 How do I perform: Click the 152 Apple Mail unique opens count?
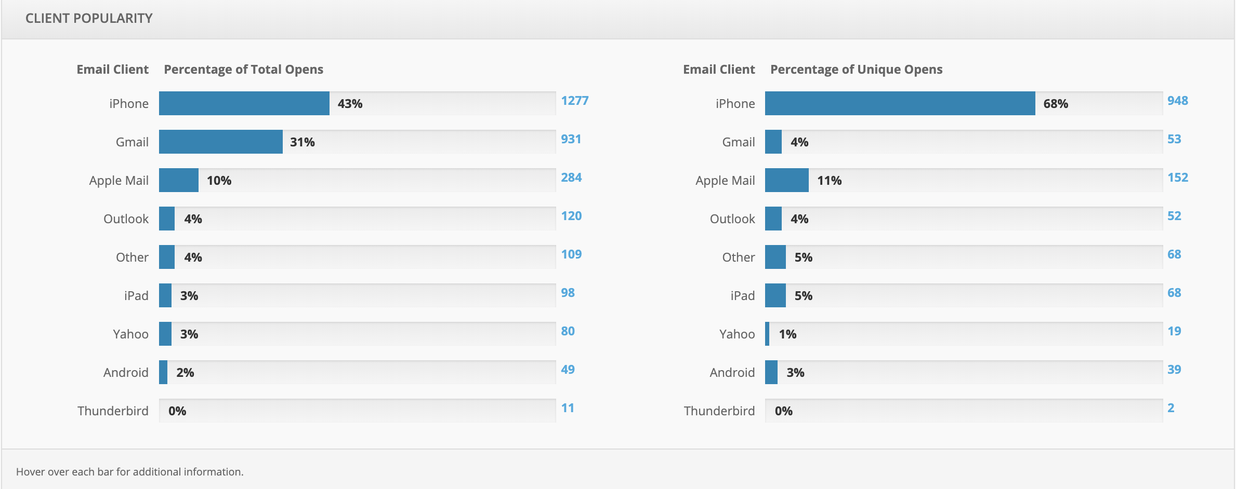(x=1177, y=178)
